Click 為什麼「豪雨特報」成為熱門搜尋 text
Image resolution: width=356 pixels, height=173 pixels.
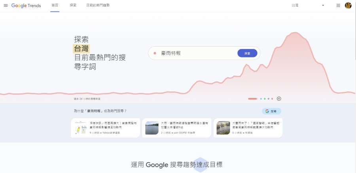click(100, 111)
